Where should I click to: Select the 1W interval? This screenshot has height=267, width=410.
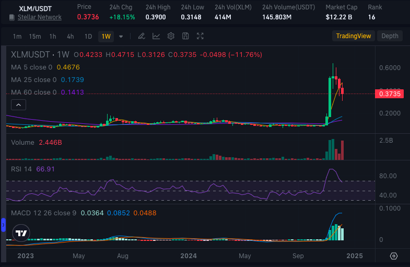[x=106, y=37]
